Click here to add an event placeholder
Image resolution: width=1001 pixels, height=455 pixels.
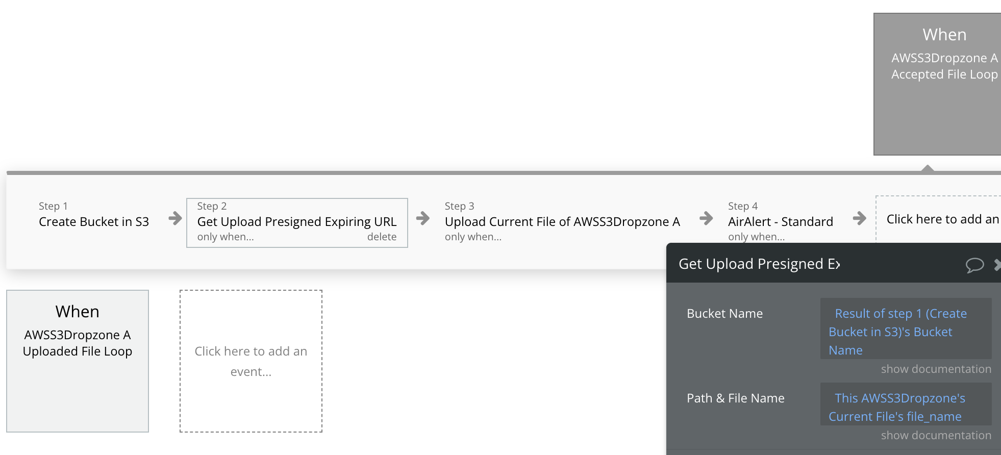tap(251, 361)
